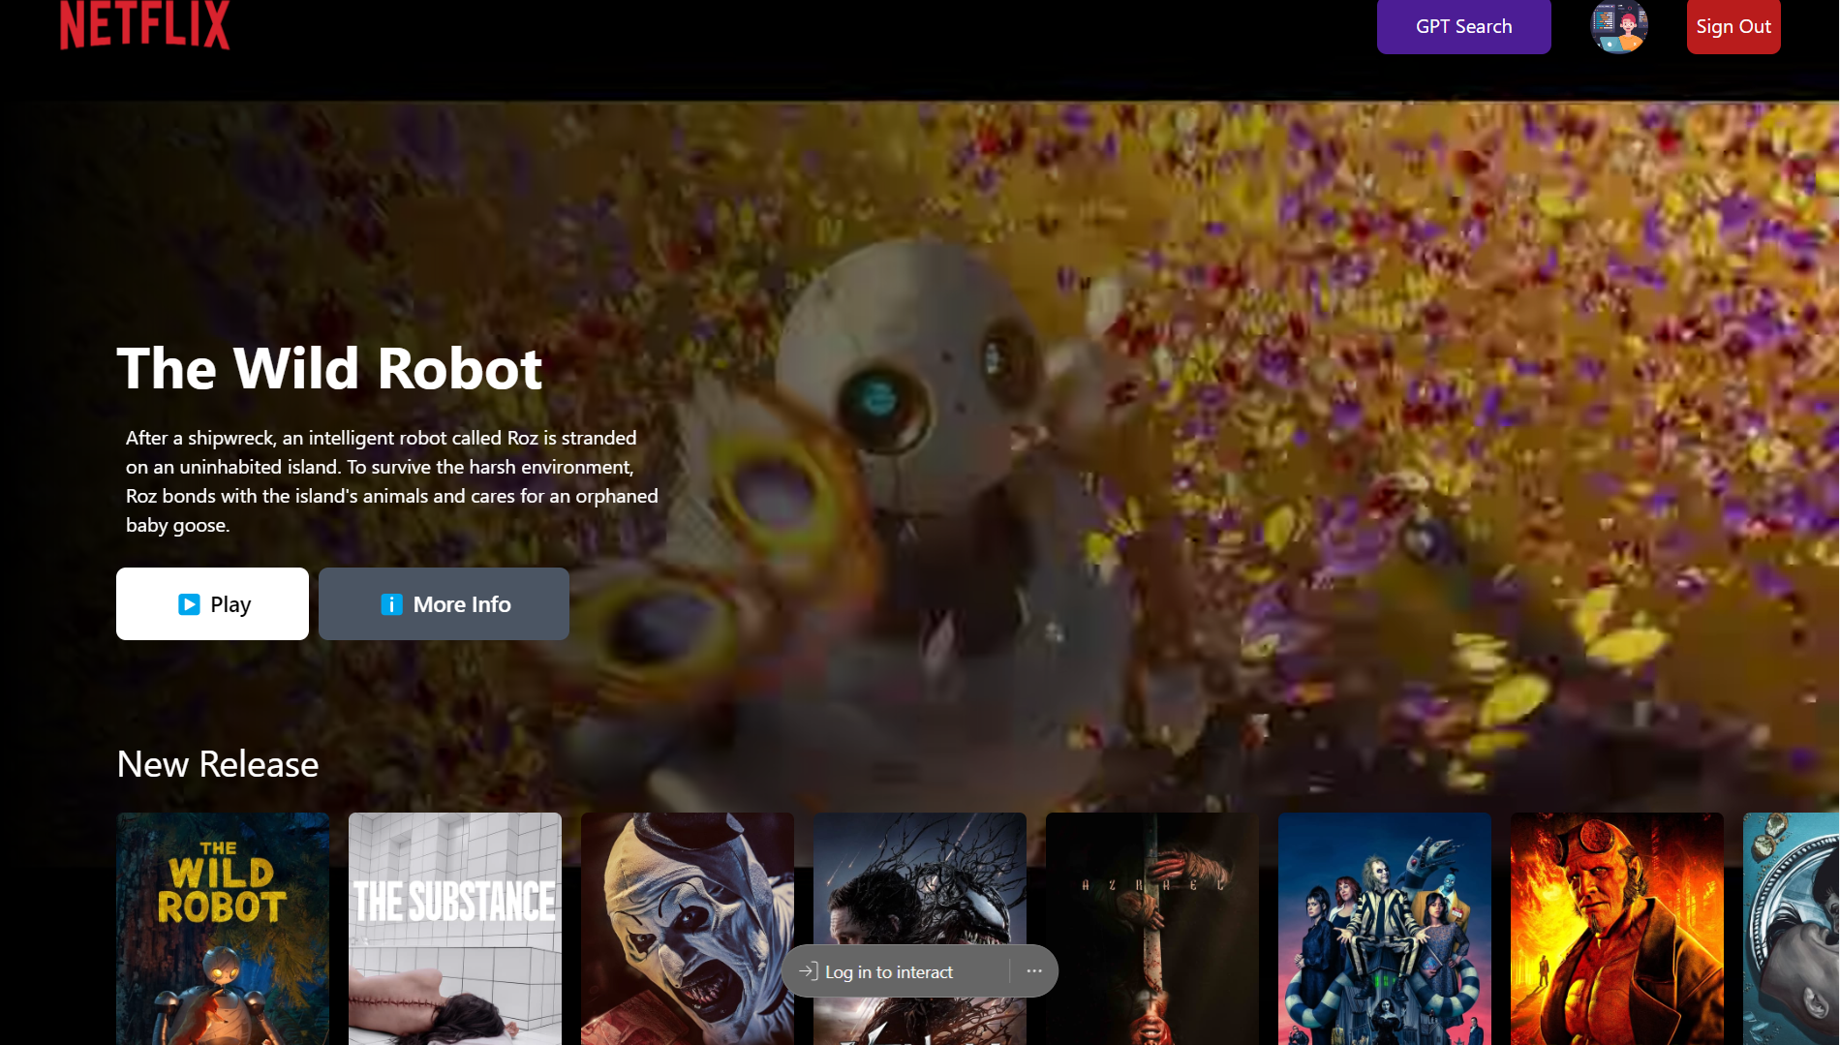1840x1045 pixels.
Task: Click the New Release heading
Action: coord(218,764)
